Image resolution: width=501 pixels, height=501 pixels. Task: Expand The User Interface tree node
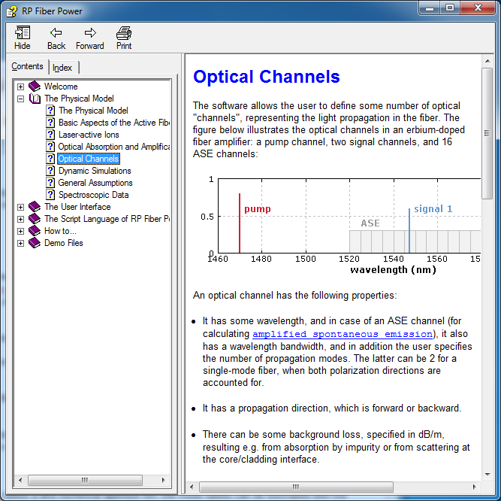pos(20,207)
